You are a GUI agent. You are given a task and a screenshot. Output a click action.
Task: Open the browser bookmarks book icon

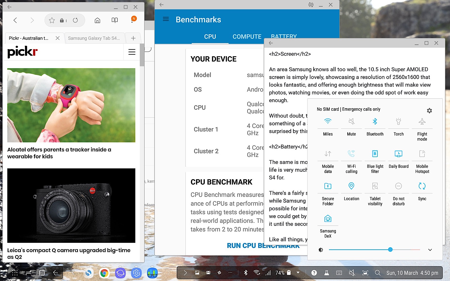114,20
